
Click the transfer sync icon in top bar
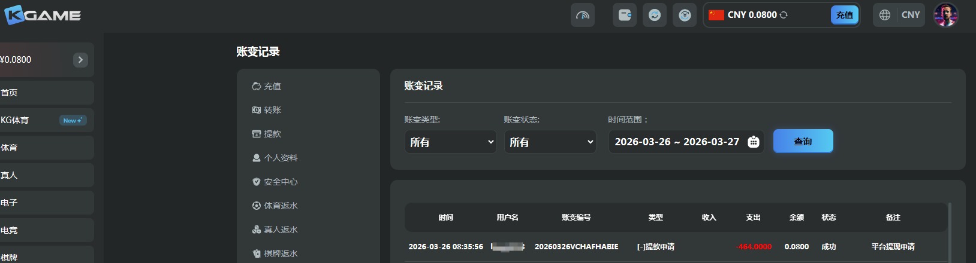(x=655, y=15)
